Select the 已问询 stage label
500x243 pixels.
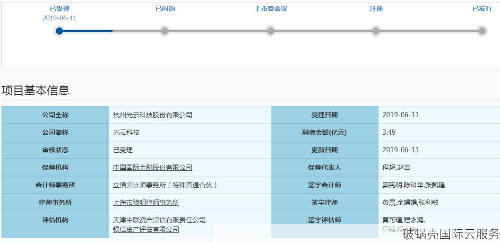click(x=165, y=9)
